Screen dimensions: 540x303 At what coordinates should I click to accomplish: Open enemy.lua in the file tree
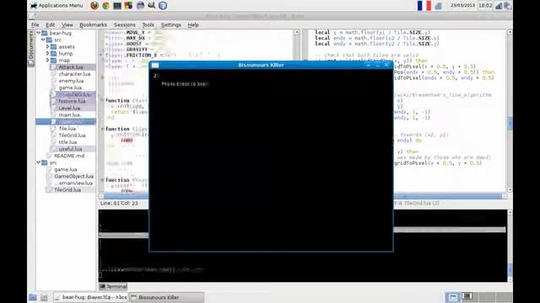pos(71,81)
